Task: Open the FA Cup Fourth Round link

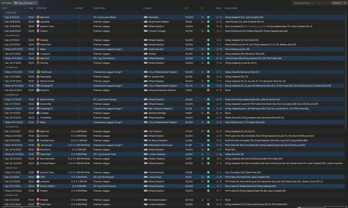Action: (104, 186)
